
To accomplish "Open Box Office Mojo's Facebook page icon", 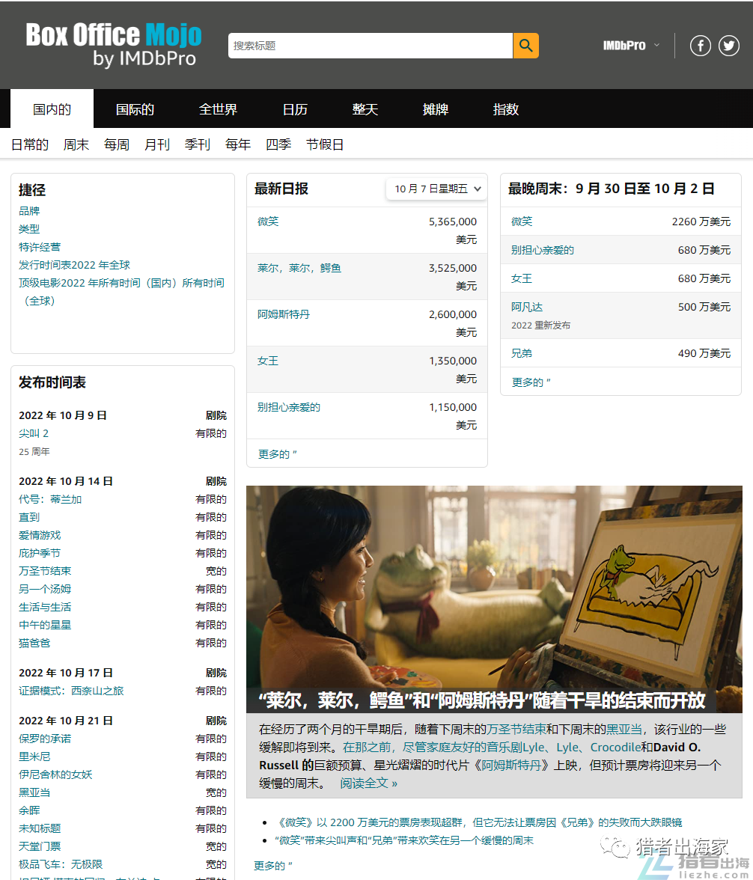I will point(700,45).
